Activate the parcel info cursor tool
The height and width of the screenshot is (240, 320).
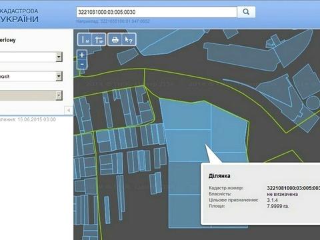(x=129, y=39)
